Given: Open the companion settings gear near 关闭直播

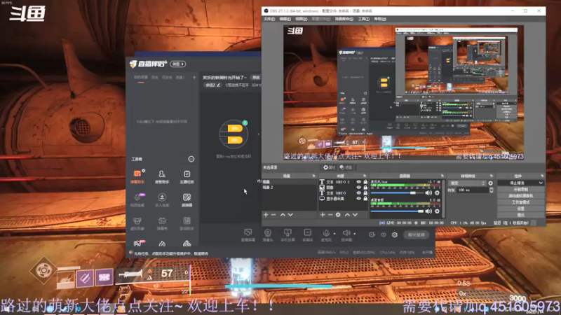Looking at the screenshot, I should (395, 235).
